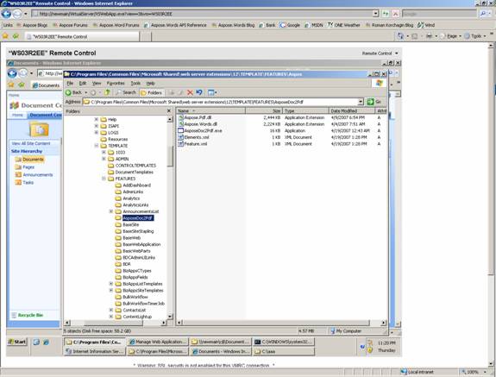Open the Tasks link in Site Hierarchy
Image resolution: width=496 pixels, height=377 pixels.
click(28, 183)
